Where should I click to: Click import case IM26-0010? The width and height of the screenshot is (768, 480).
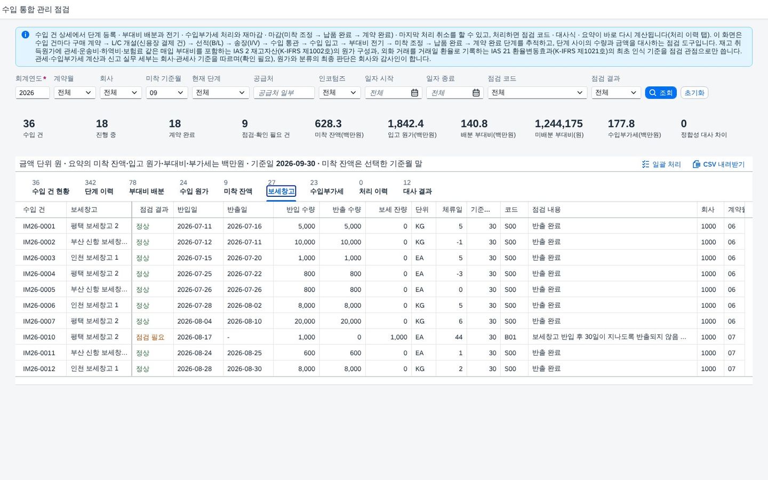(x=39, y=337)
